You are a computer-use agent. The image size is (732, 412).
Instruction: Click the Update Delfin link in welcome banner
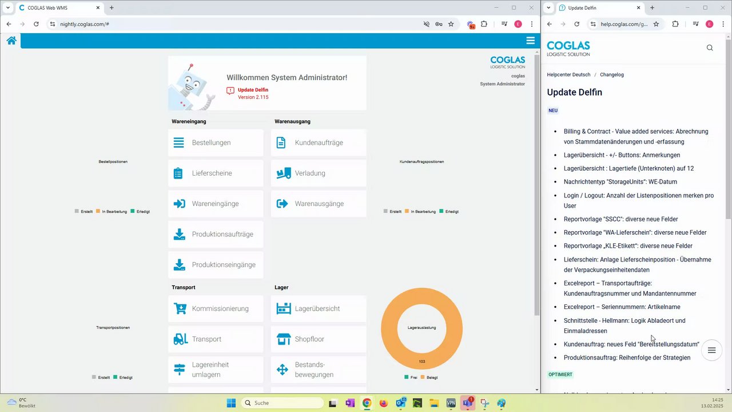(x=253, y=90)
